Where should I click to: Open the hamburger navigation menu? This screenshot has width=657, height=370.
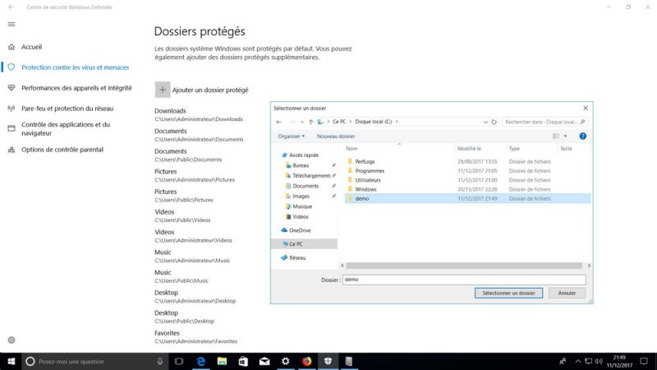pyautogui.click(x=11, y=25)
